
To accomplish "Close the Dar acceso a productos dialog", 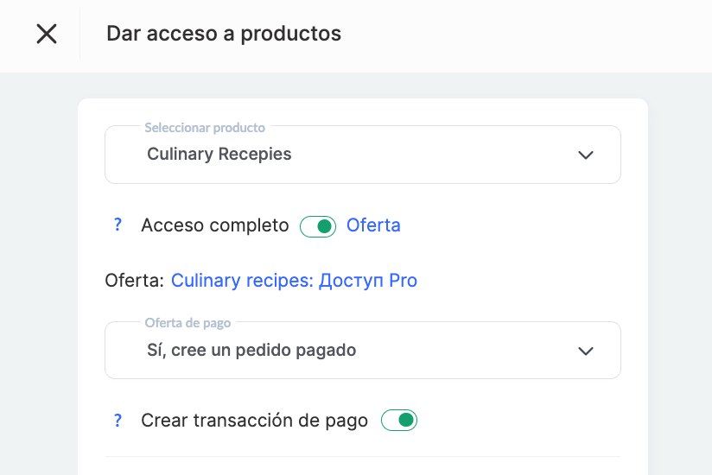I will [47, 34].
